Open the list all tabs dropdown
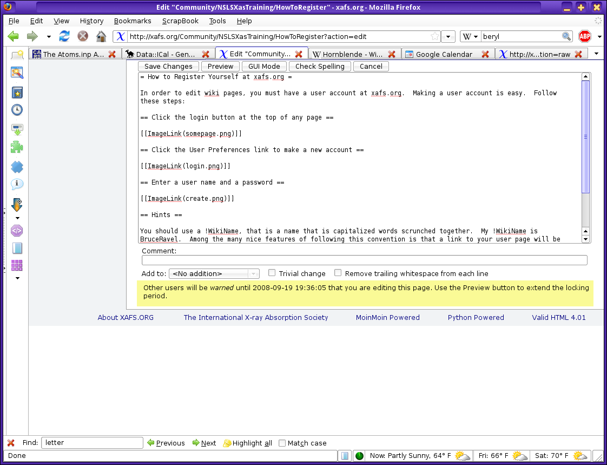The height and width of the screenshot is (465, 607). click(x=596, y=54)
